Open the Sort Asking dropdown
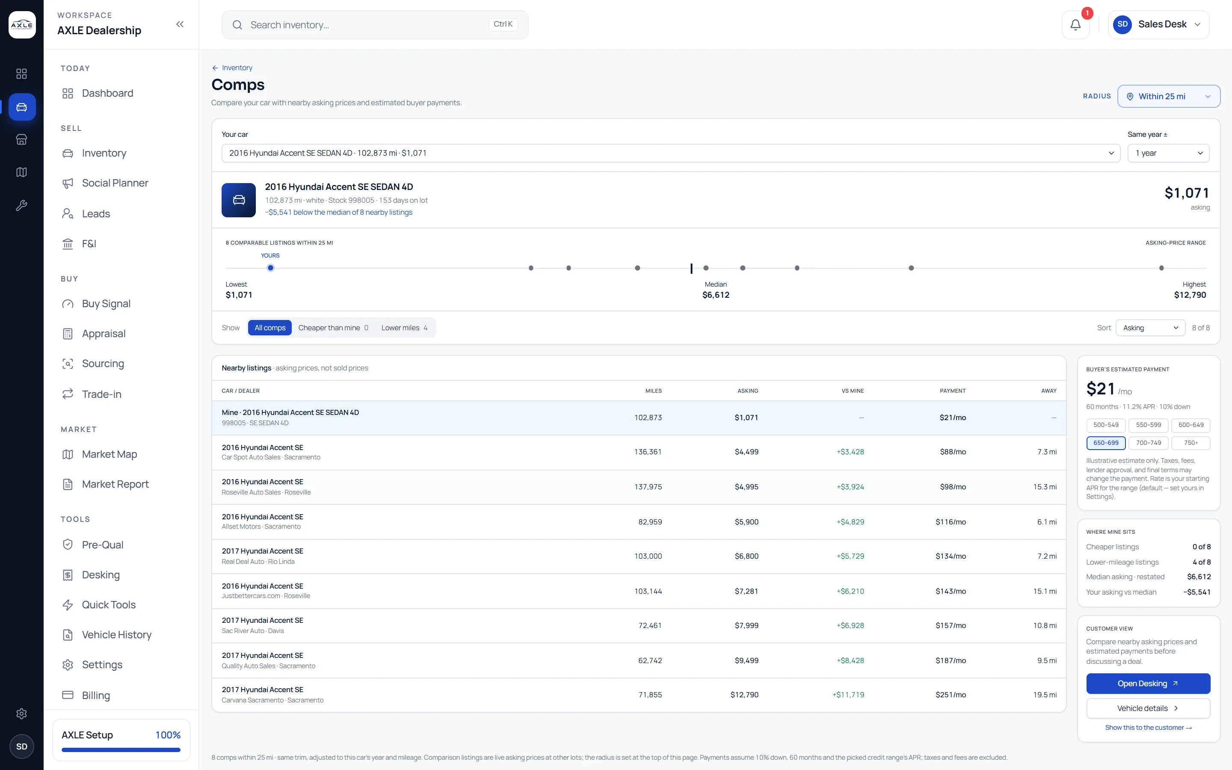Image resolution: width=1232 pixels, height=770 pixels. click(1150, 328)
